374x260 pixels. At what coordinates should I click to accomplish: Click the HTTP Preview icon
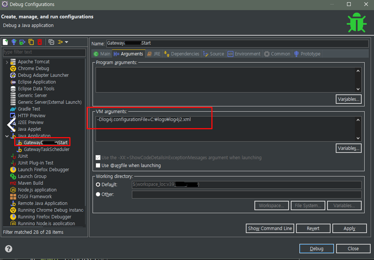tap(13, 116)
